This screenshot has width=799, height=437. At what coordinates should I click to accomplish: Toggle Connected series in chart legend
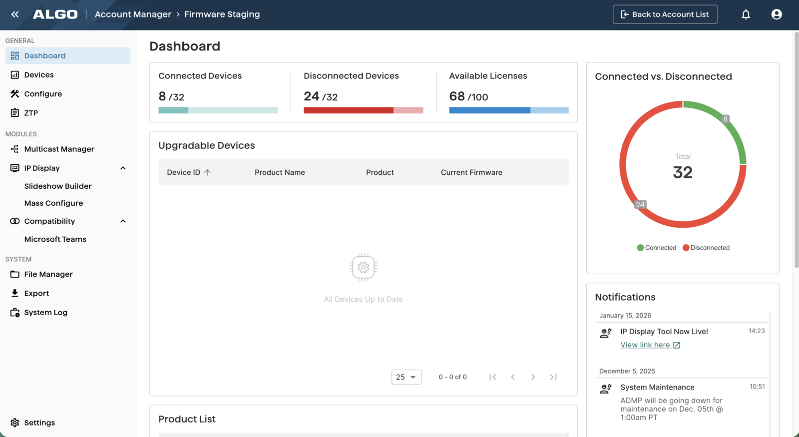pyautogui.click(x=656, y=248)
